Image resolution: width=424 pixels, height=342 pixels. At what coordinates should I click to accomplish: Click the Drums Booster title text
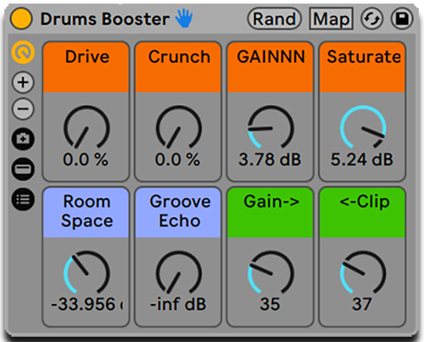(x=105, y=19)
